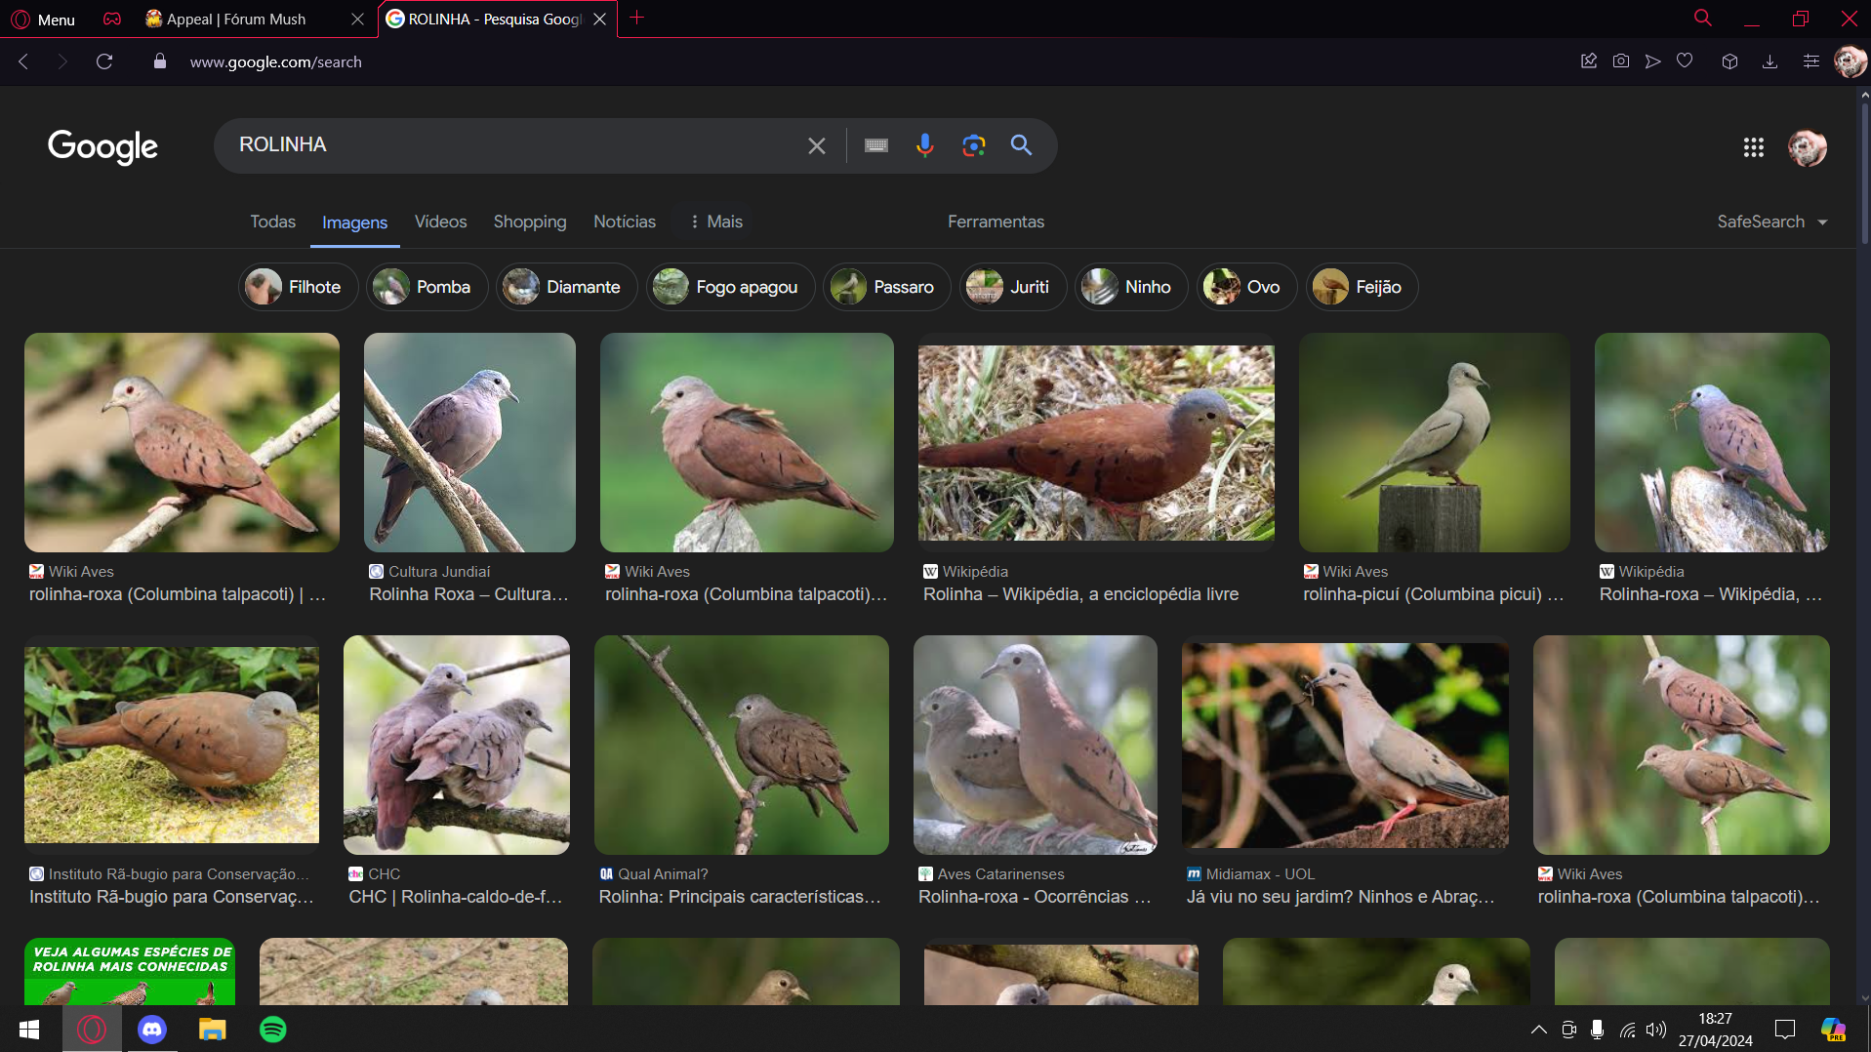Open Spotify from the taskbar
This screenshot has width=1871, height=1052.
click(273, 1030)
